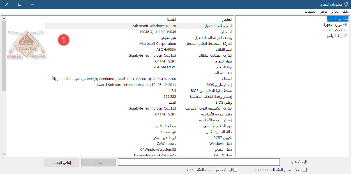Image resolution: width=351 pixels, height=174 pixels.
Task: Click the x64-based PC value
Action: click(x=165, y=67)
